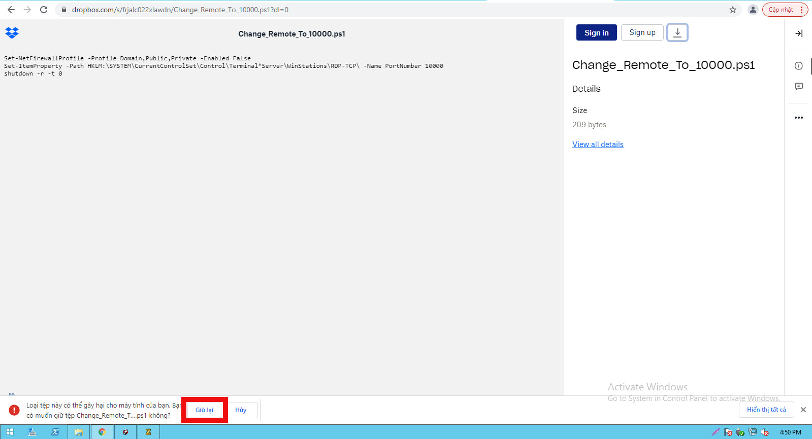Screen dimensions: 812x439
Task: Bookmark this page with the star icon
Action: point(732,10)
